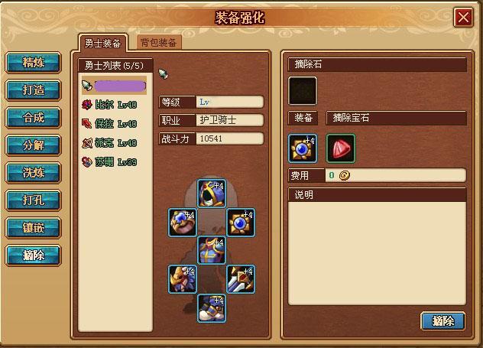Select the +4 sword weapon slot
This screenshot has width=483, height=348.
coord(241,279)
